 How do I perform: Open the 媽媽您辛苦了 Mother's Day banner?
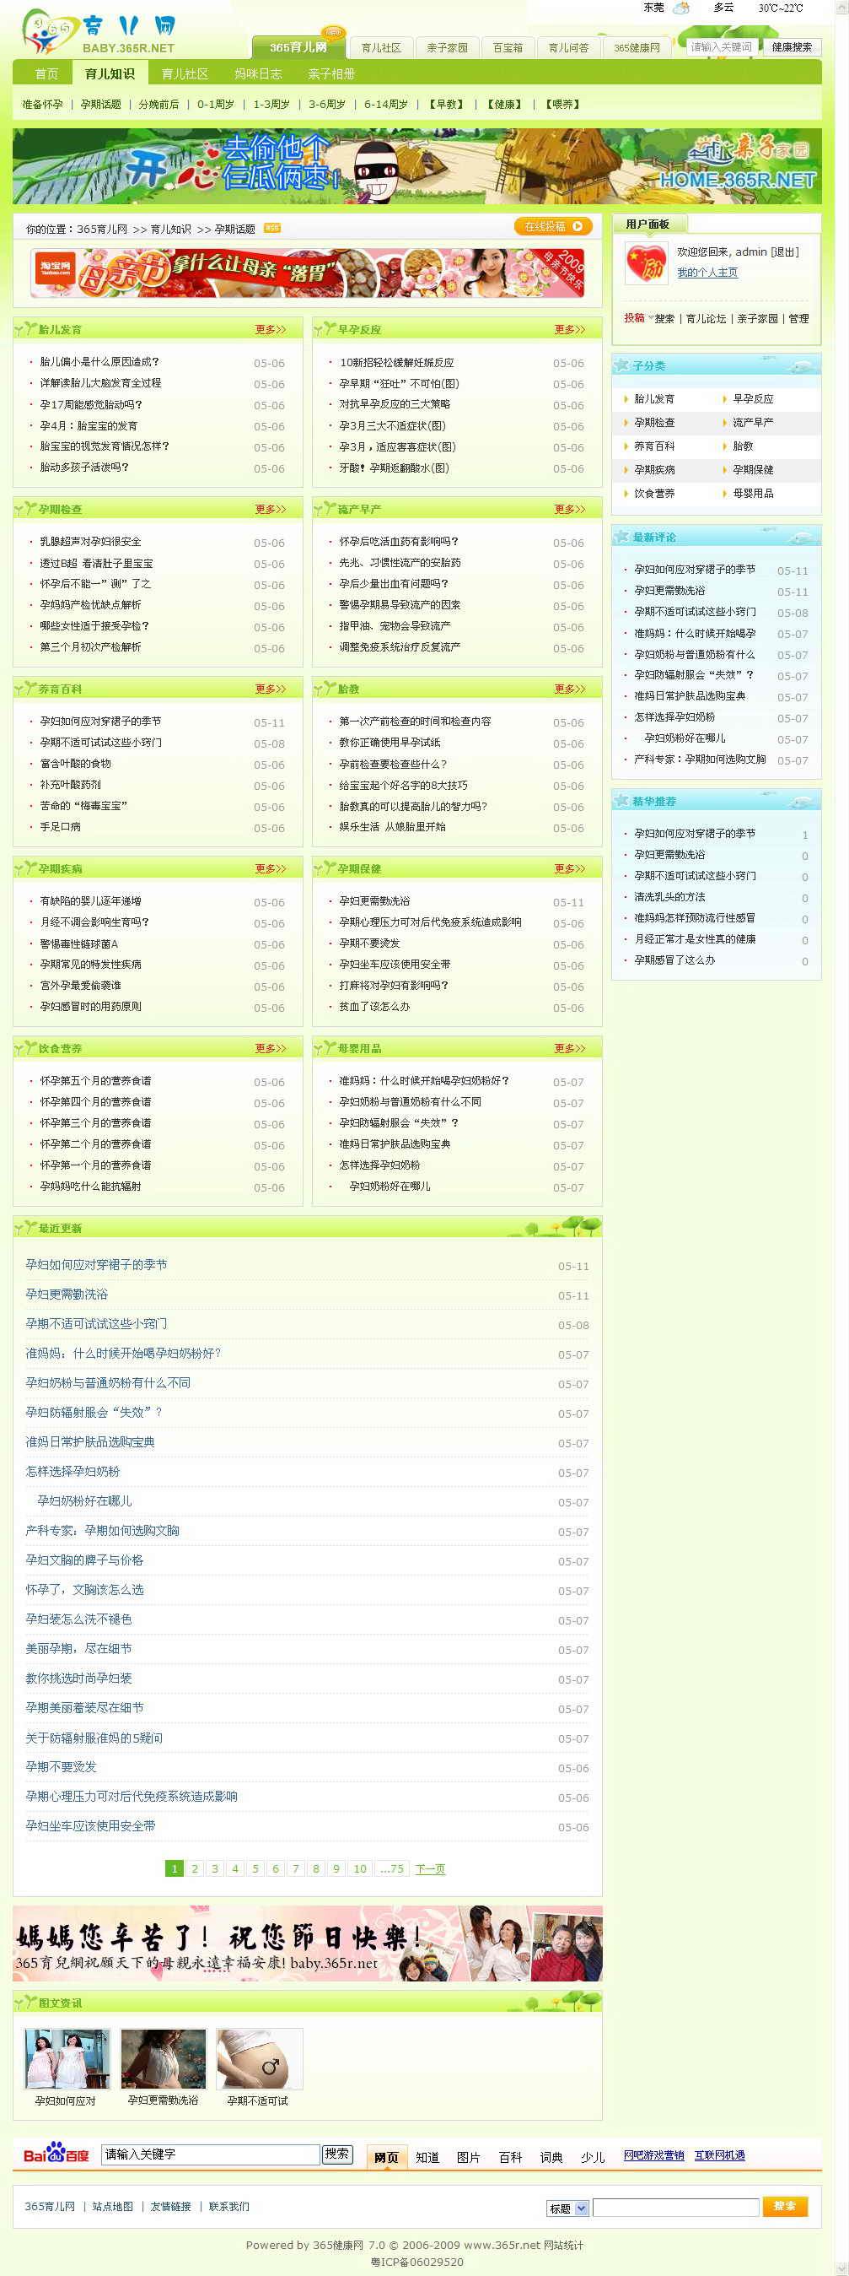coord(307,1943)
